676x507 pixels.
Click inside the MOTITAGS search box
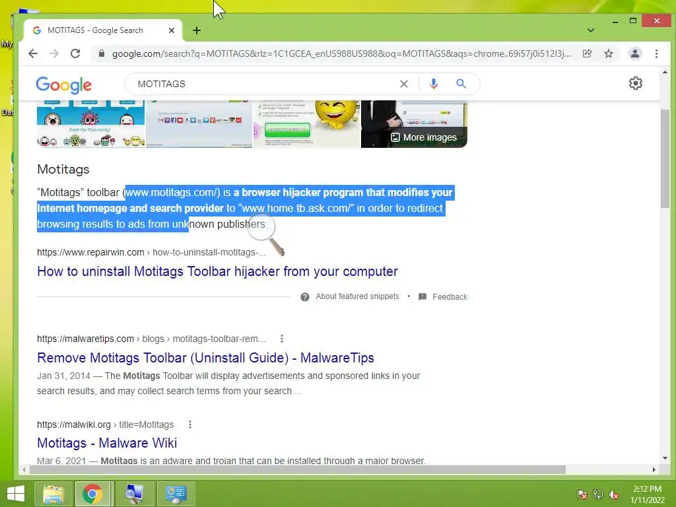tap(263, 84)
